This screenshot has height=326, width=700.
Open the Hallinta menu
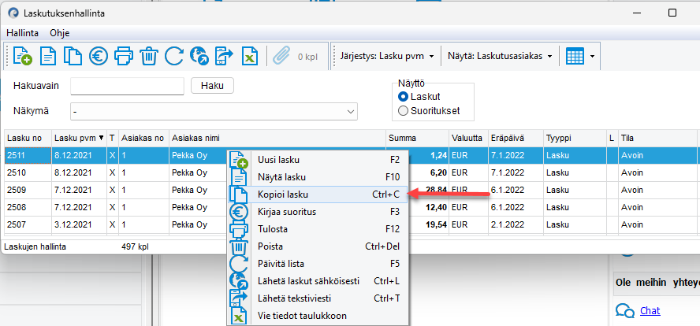point(22,33)
